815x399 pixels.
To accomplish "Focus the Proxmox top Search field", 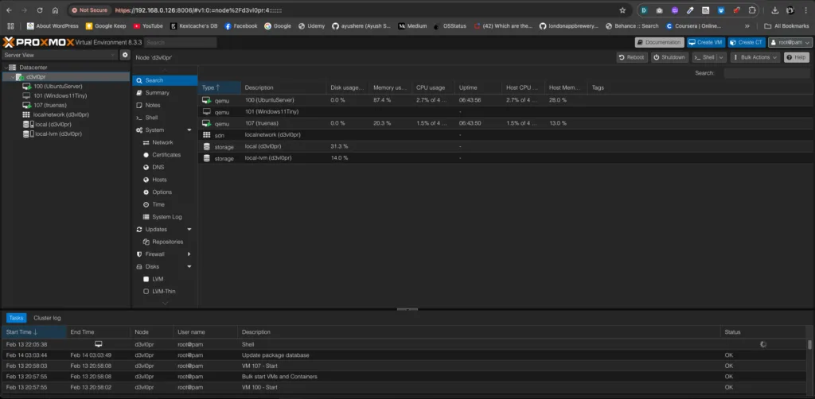I will click(180, 43).
